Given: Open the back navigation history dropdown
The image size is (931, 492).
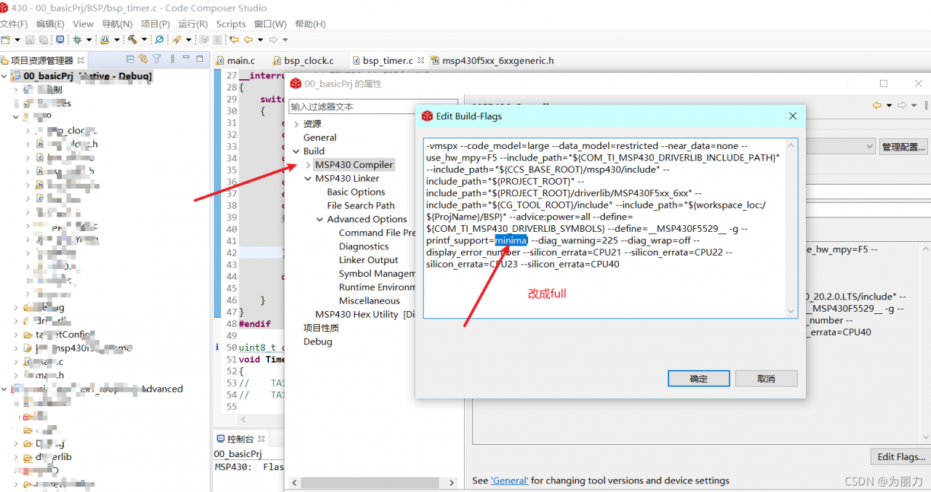Looking at the screenshot, I should pyautogui.click(x=260, y=39).
